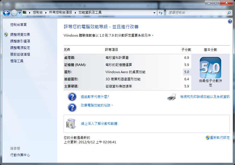Click the 遊戲圖形: row label
Viewport: 235px width, 165px height.
tap(71, 79)
